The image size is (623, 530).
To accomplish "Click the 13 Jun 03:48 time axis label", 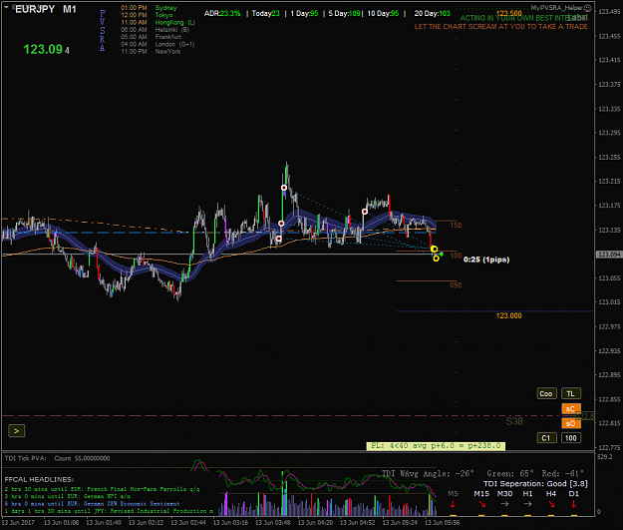I will point(272,522).
